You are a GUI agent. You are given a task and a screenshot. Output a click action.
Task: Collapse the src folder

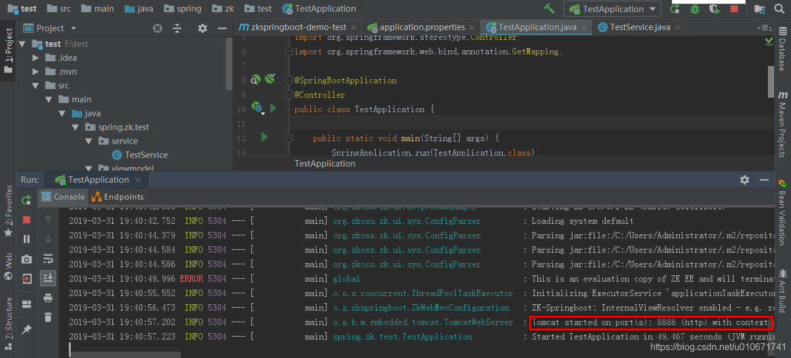tap(36, 86)
